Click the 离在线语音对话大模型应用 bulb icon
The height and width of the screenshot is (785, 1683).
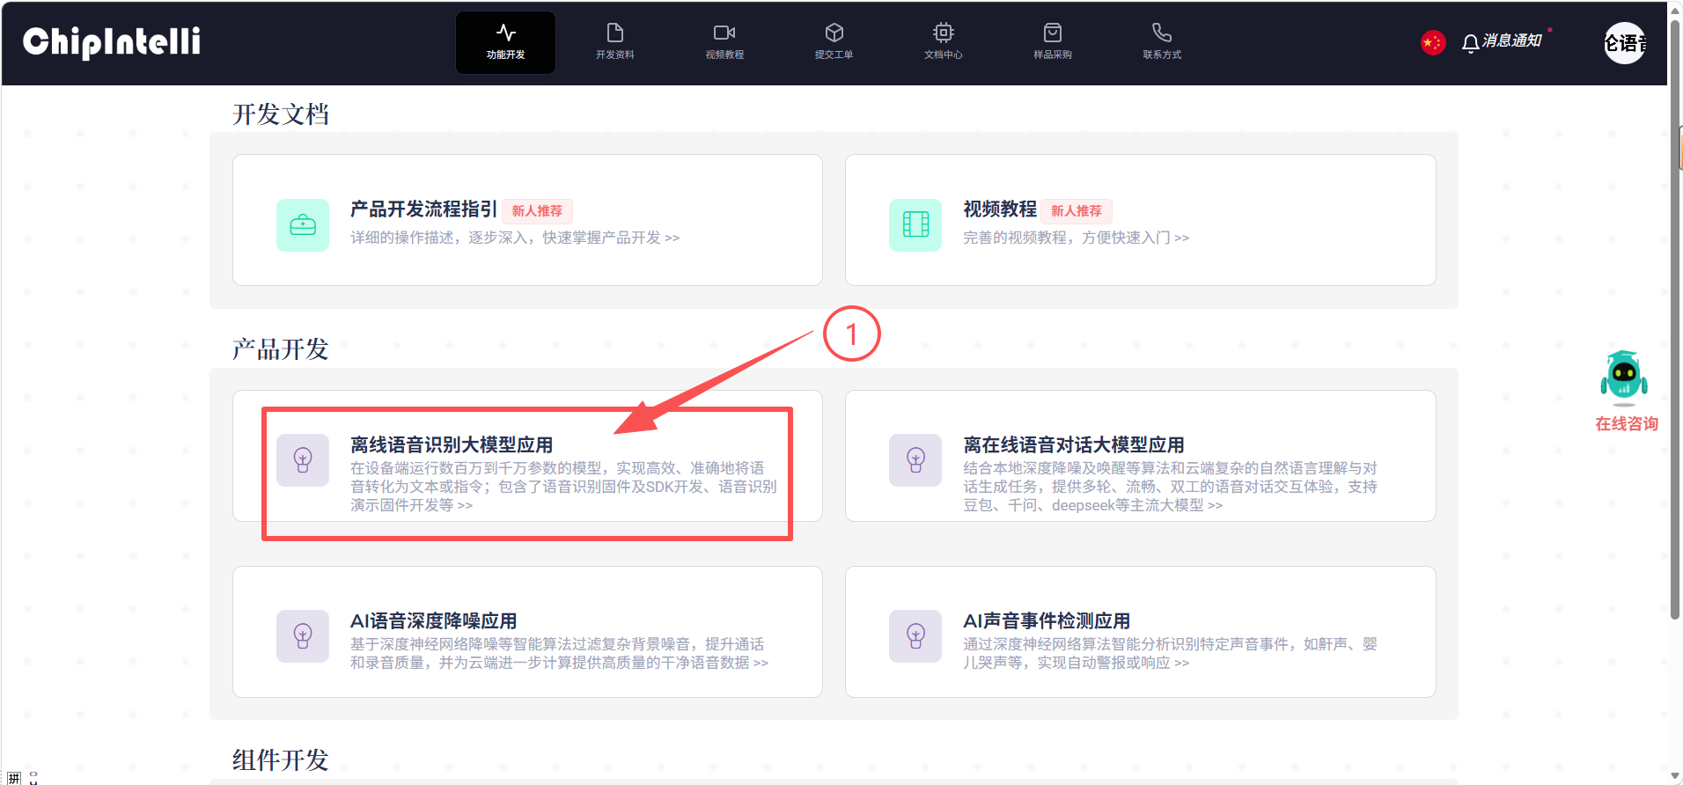(915, 460)
